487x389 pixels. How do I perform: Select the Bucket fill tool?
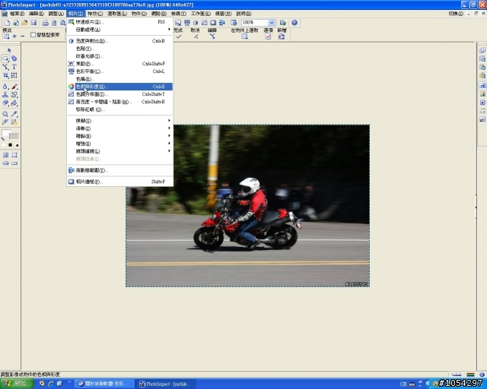point(14,103)
